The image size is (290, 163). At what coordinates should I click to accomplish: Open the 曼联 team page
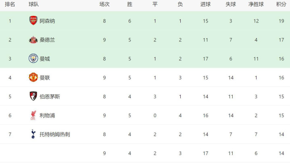click(45, 78)
